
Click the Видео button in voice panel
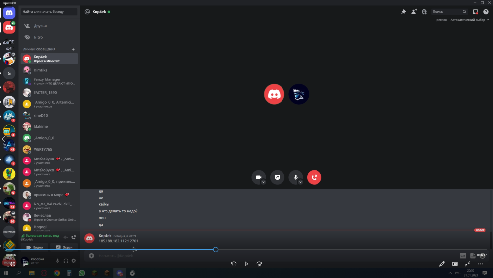(x=35, y=247)
